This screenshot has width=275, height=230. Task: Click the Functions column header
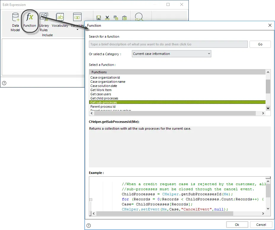pos(177,72)
